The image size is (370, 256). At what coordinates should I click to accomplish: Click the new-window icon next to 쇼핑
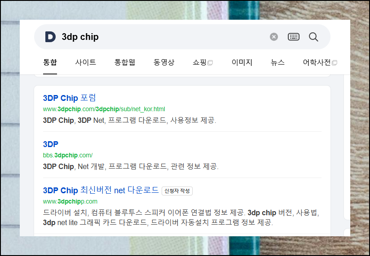pos(210,63)
